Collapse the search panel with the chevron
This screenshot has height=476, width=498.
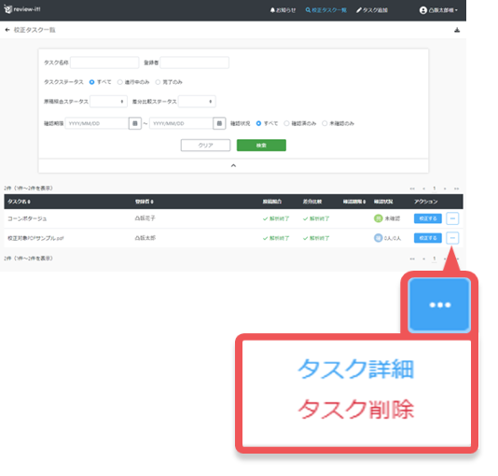point(233,165)
